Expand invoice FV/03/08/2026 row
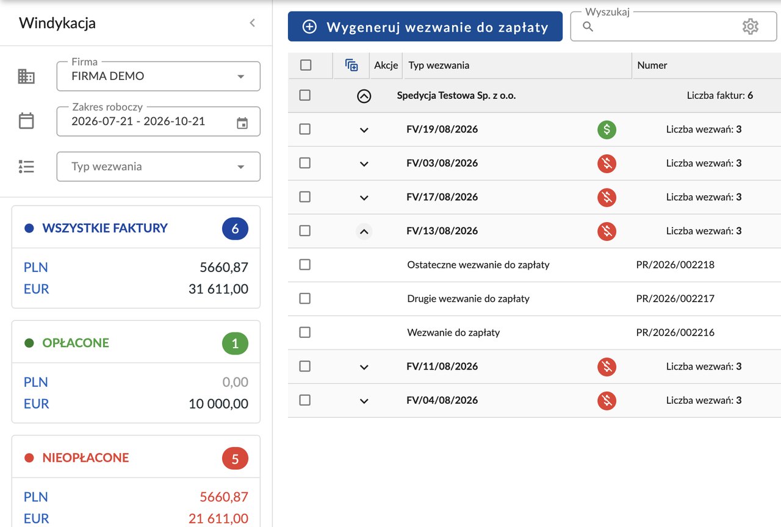The height and width of the screenshot is (527, 781). coord(364,163)
